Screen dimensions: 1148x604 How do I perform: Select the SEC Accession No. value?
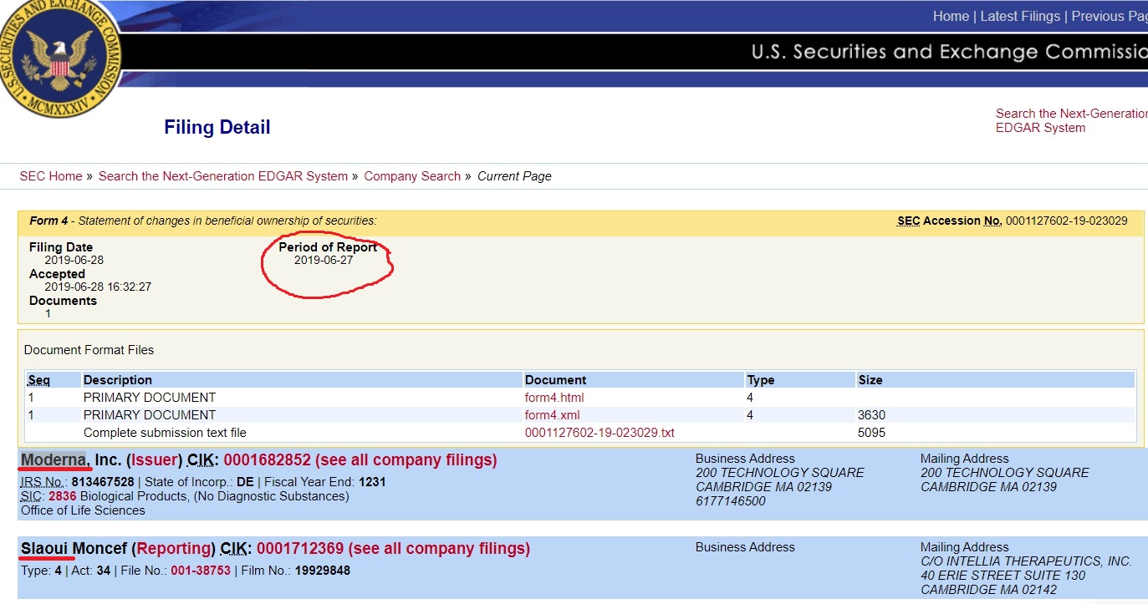1067,221
